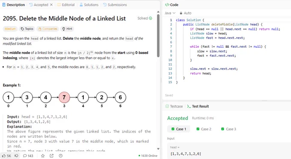Click the 'Runtime: 0 ms' text
Screen dimensions: 291x159
pyautogui.click(x=203, y=118)
